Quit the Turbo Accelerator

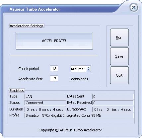(x=119, y=75)
